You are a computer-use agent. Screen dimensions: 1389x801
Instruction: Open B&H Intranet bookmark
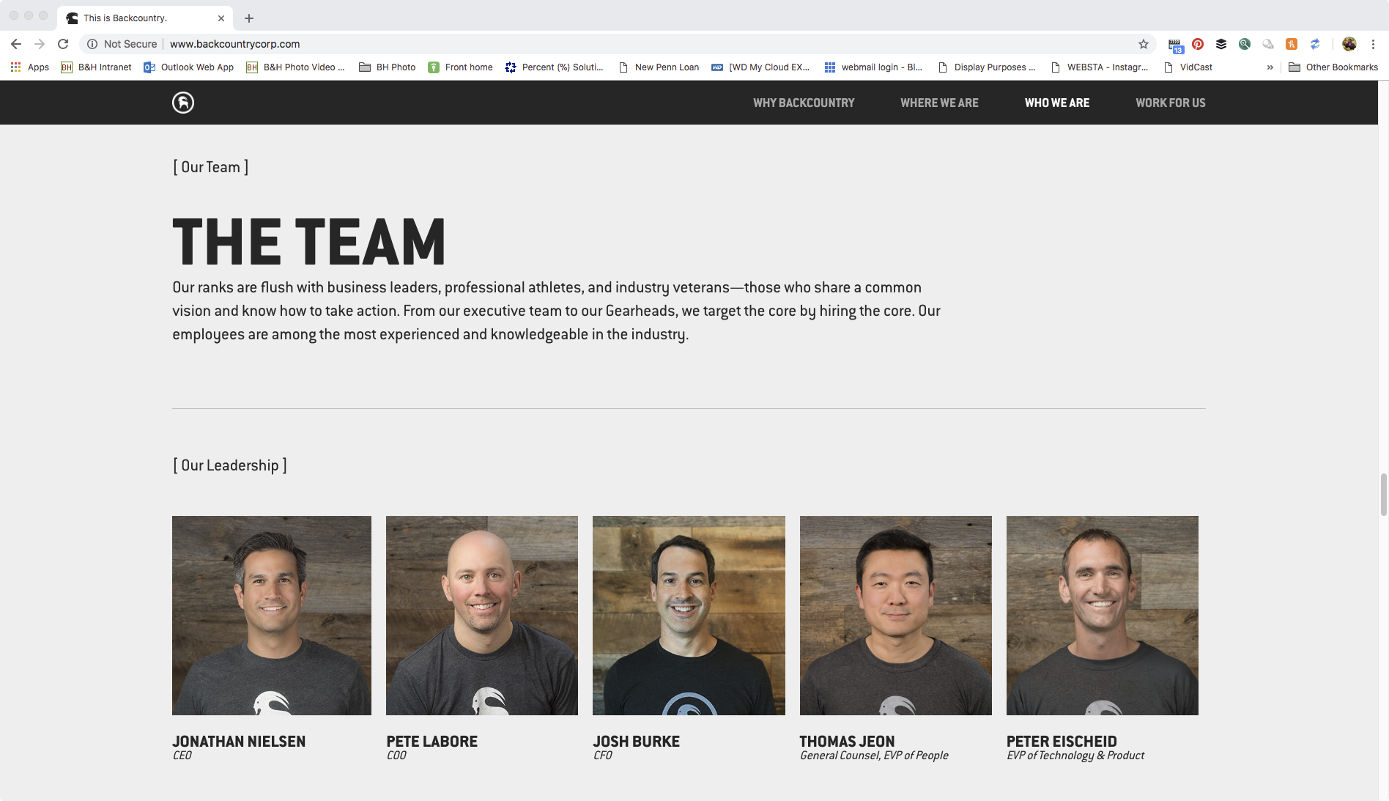pyautogui.click(x=96, y=67)
